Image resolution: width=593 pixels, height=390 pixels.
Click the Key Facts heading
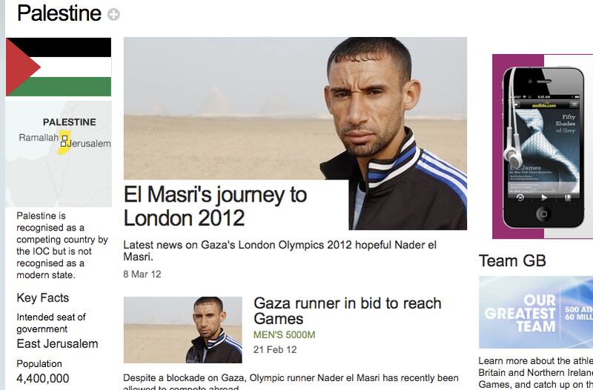tap(42, 298)
